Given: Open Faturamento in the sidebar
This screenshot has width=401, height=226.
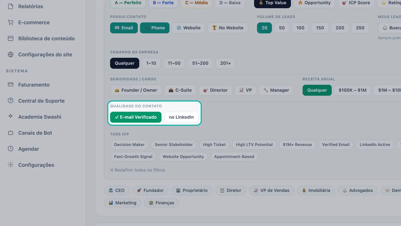Looking at the screenshot, I should pyautogui.click(x=34, y=85).
